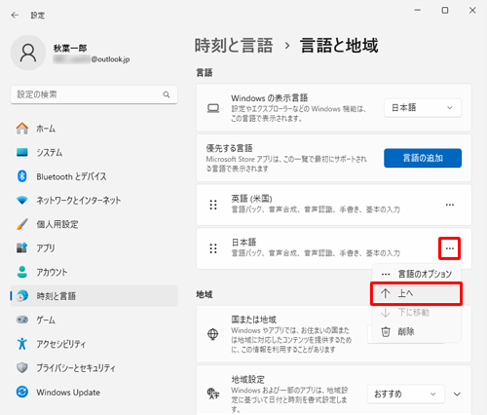Click the drag handle for 英語 (米国)
Screen dimensions: 487x415
click(x=213, y=205)
